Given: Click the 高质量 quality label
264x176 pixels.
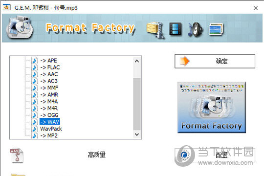Looking at the screenshot, I should pos(97,154).
